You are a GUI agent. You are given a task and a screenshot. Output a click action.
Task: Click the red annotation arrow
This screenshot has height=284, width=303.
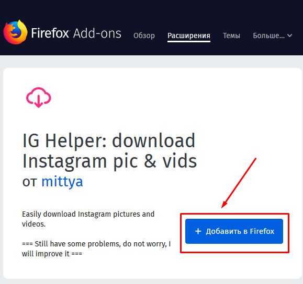(x=239, y=183)
